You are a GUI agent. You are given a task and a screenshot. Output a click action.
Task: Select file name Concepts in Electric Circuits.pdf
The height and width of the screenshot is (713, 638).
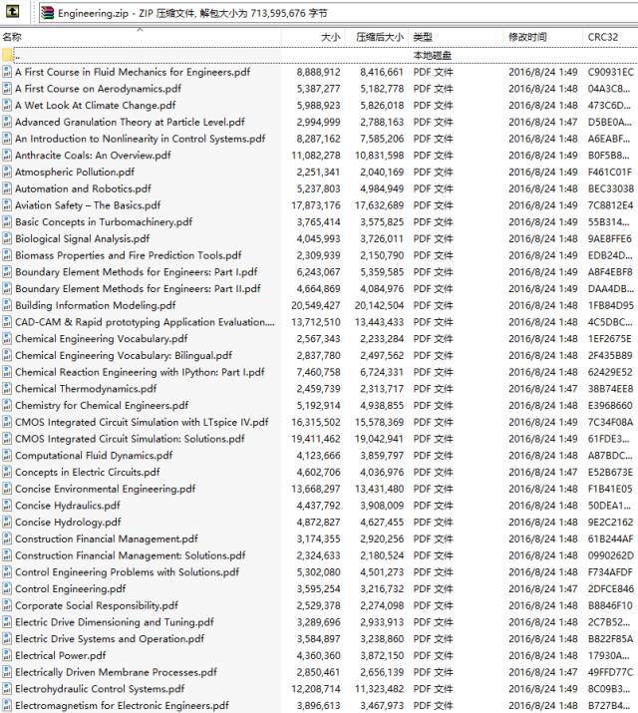click(88, 472)
